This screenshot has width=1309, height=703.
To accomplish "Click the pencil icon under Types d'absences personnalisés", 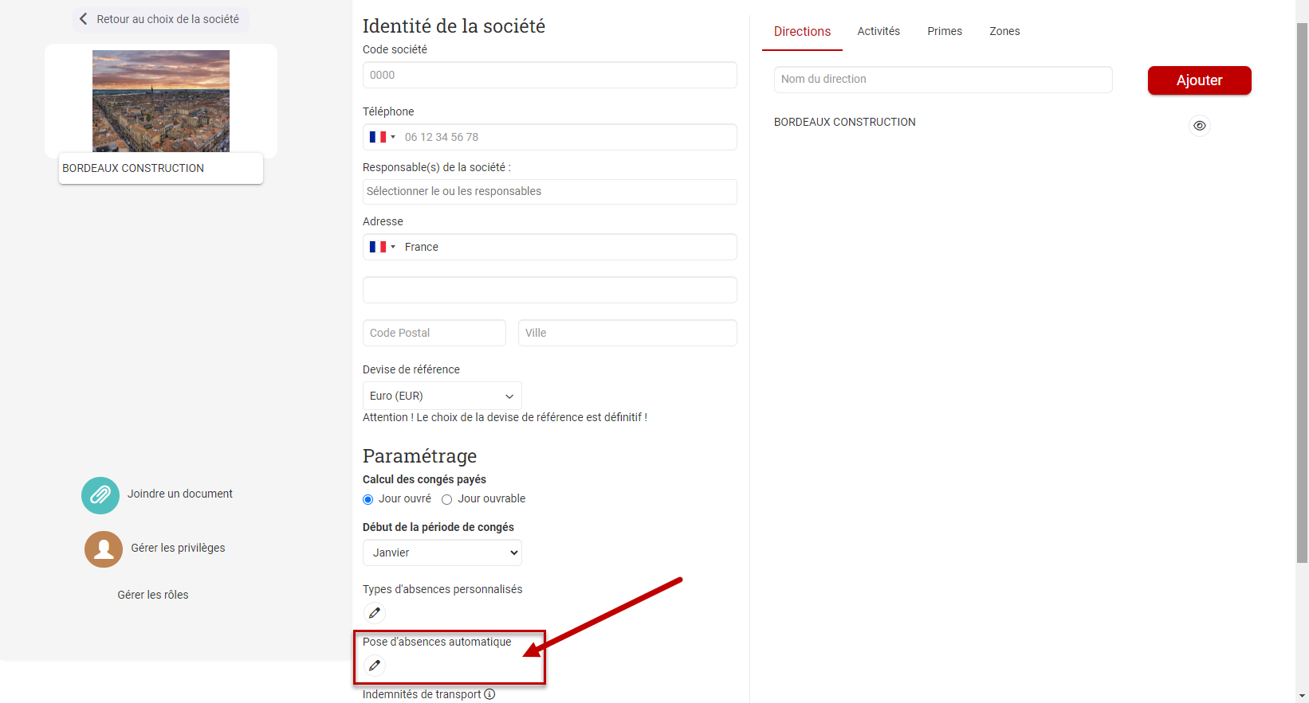I will [375, 613].
